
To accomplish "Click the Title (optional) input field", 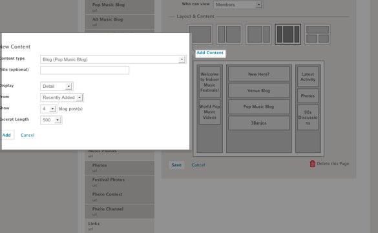I will tap(85, 70).
